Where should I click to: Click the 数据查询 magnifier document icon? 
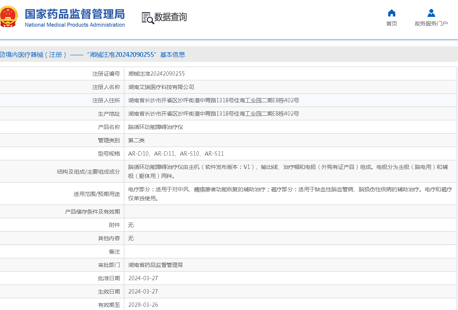tap(148, 18)
